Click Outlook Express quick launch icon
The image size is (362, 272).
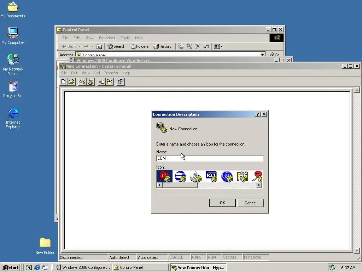(45, 267)
